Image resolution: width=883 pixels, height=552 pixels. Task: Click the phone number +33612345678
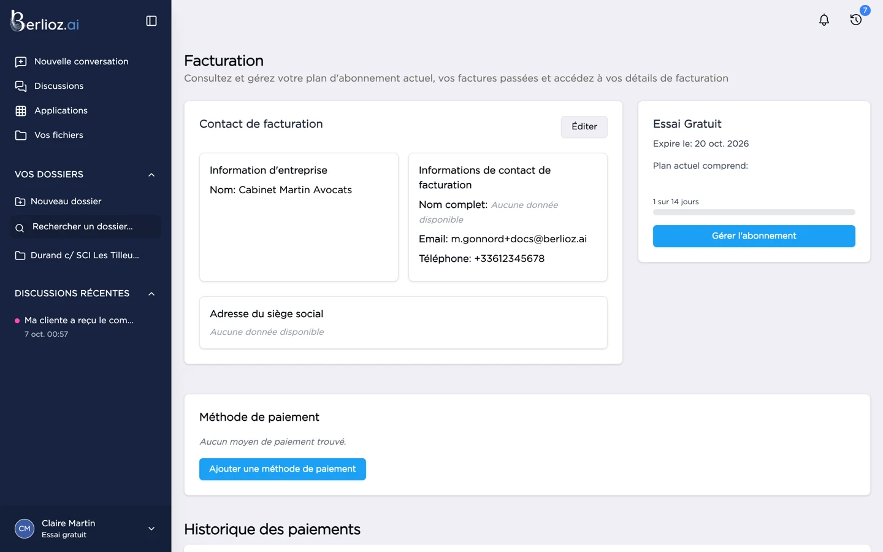click(x=510, y=259)
